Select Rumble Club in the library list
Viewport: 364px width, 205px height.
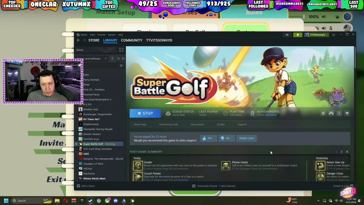coord(90,109)
